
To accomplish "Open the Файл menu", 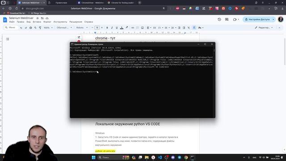I will (12, 22).
